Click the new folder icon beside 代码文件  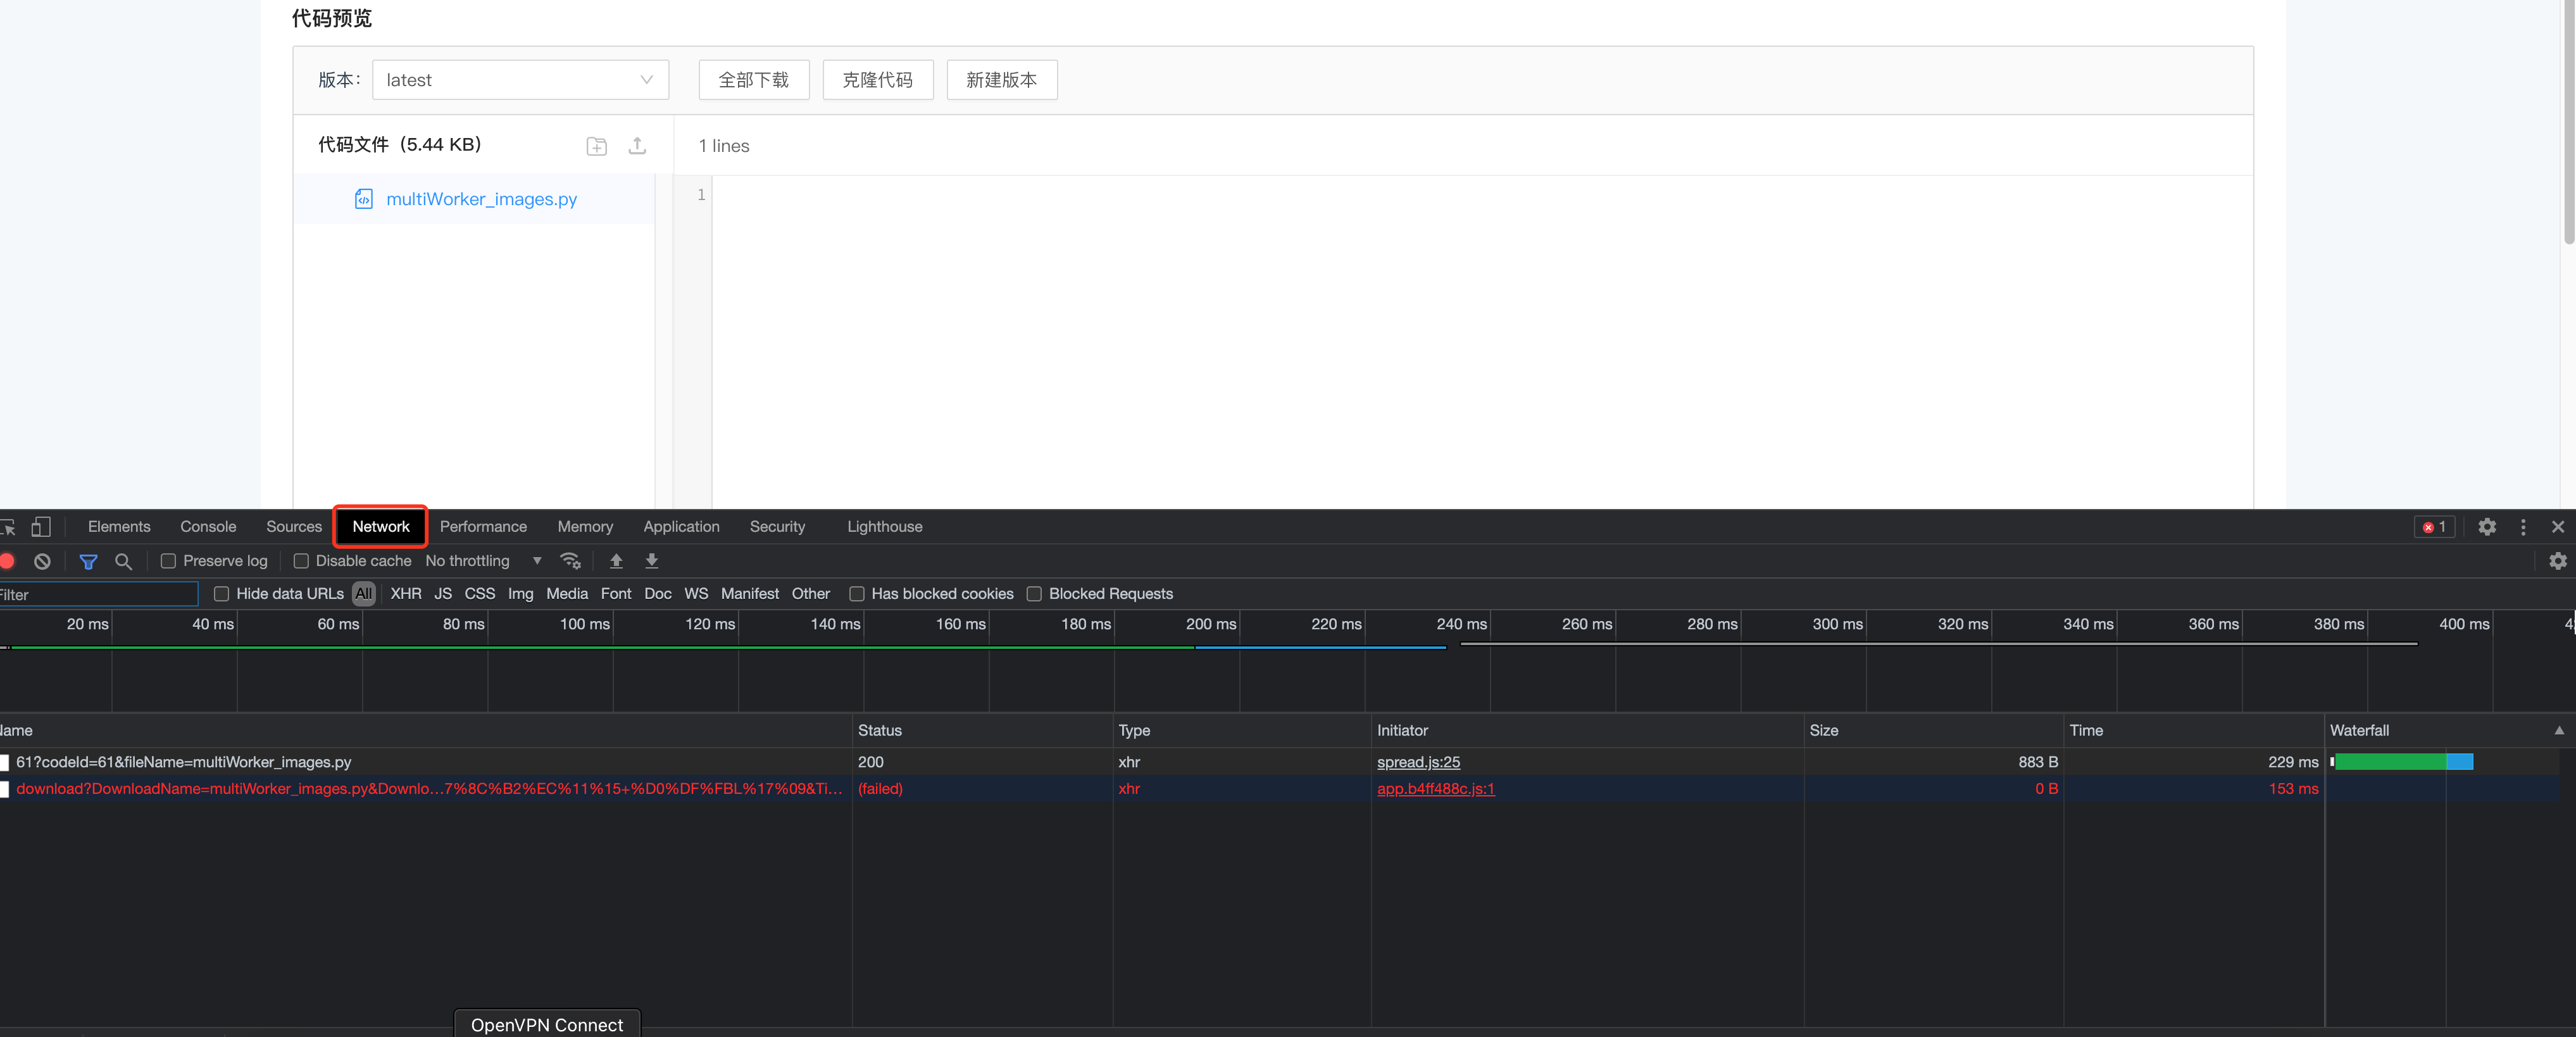coord(596,146)
